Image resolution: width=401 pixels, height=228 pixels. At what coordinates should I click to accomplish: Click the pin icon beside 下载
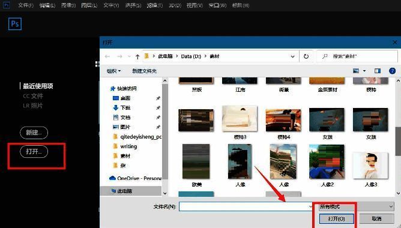(x=158, y=107)
